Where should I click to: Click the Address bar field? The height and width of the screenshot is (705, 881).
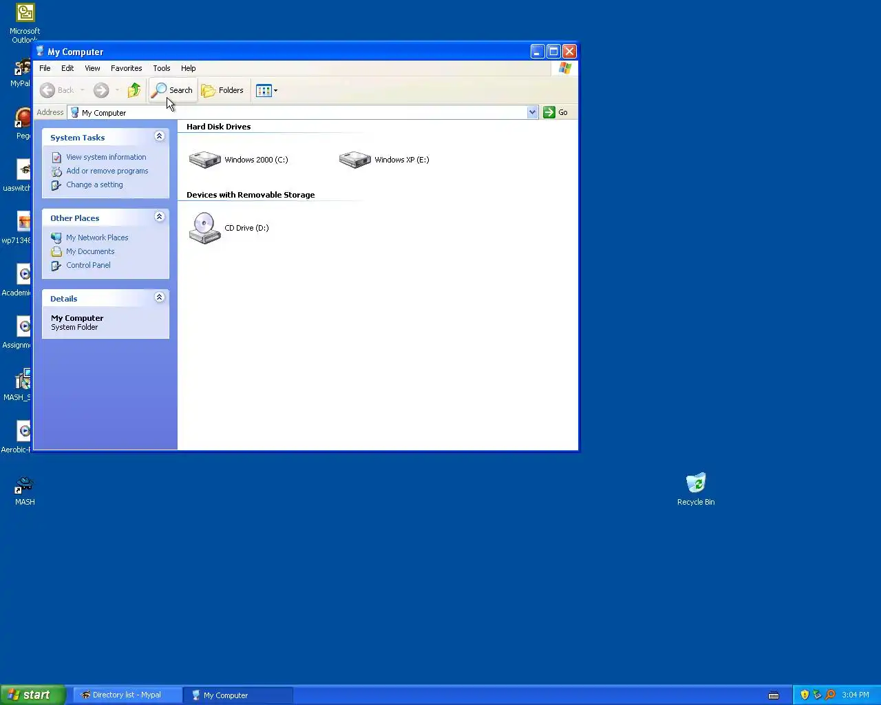297,112
